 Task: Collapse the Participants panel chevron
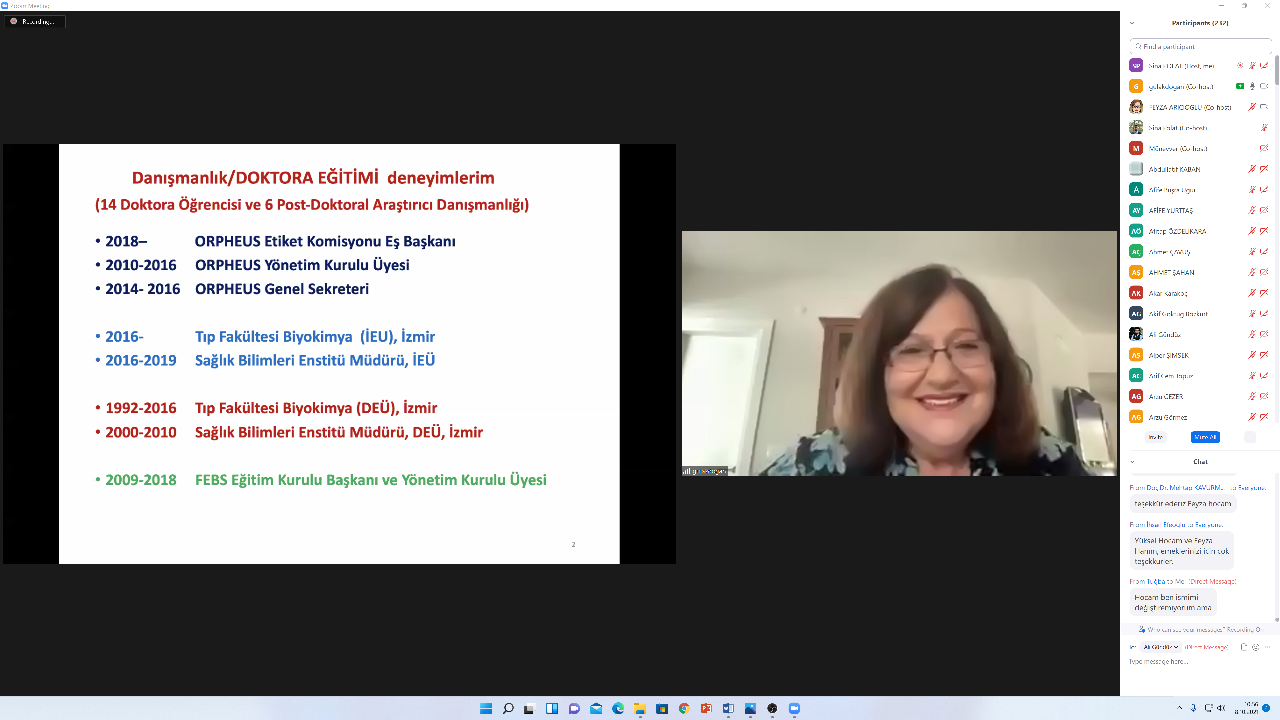pyautogui.click(x=1132, y=23)
